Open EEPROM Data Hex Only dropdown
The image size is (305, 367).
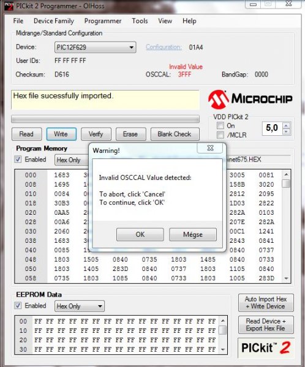pos(80,306)
